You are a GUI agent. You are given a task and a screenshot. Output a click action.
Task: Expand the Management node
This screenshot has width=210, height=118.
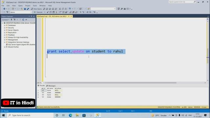[x=5, y=40]
